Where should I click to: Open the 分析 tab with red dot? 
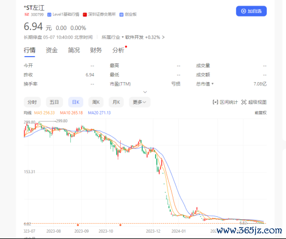pos(118,50)
